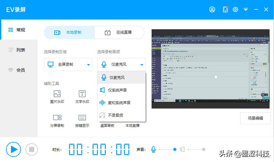Click the 本地直播 tool label
Screen dimensions: 274x162
pyautogui.click(x=132, y=126)
